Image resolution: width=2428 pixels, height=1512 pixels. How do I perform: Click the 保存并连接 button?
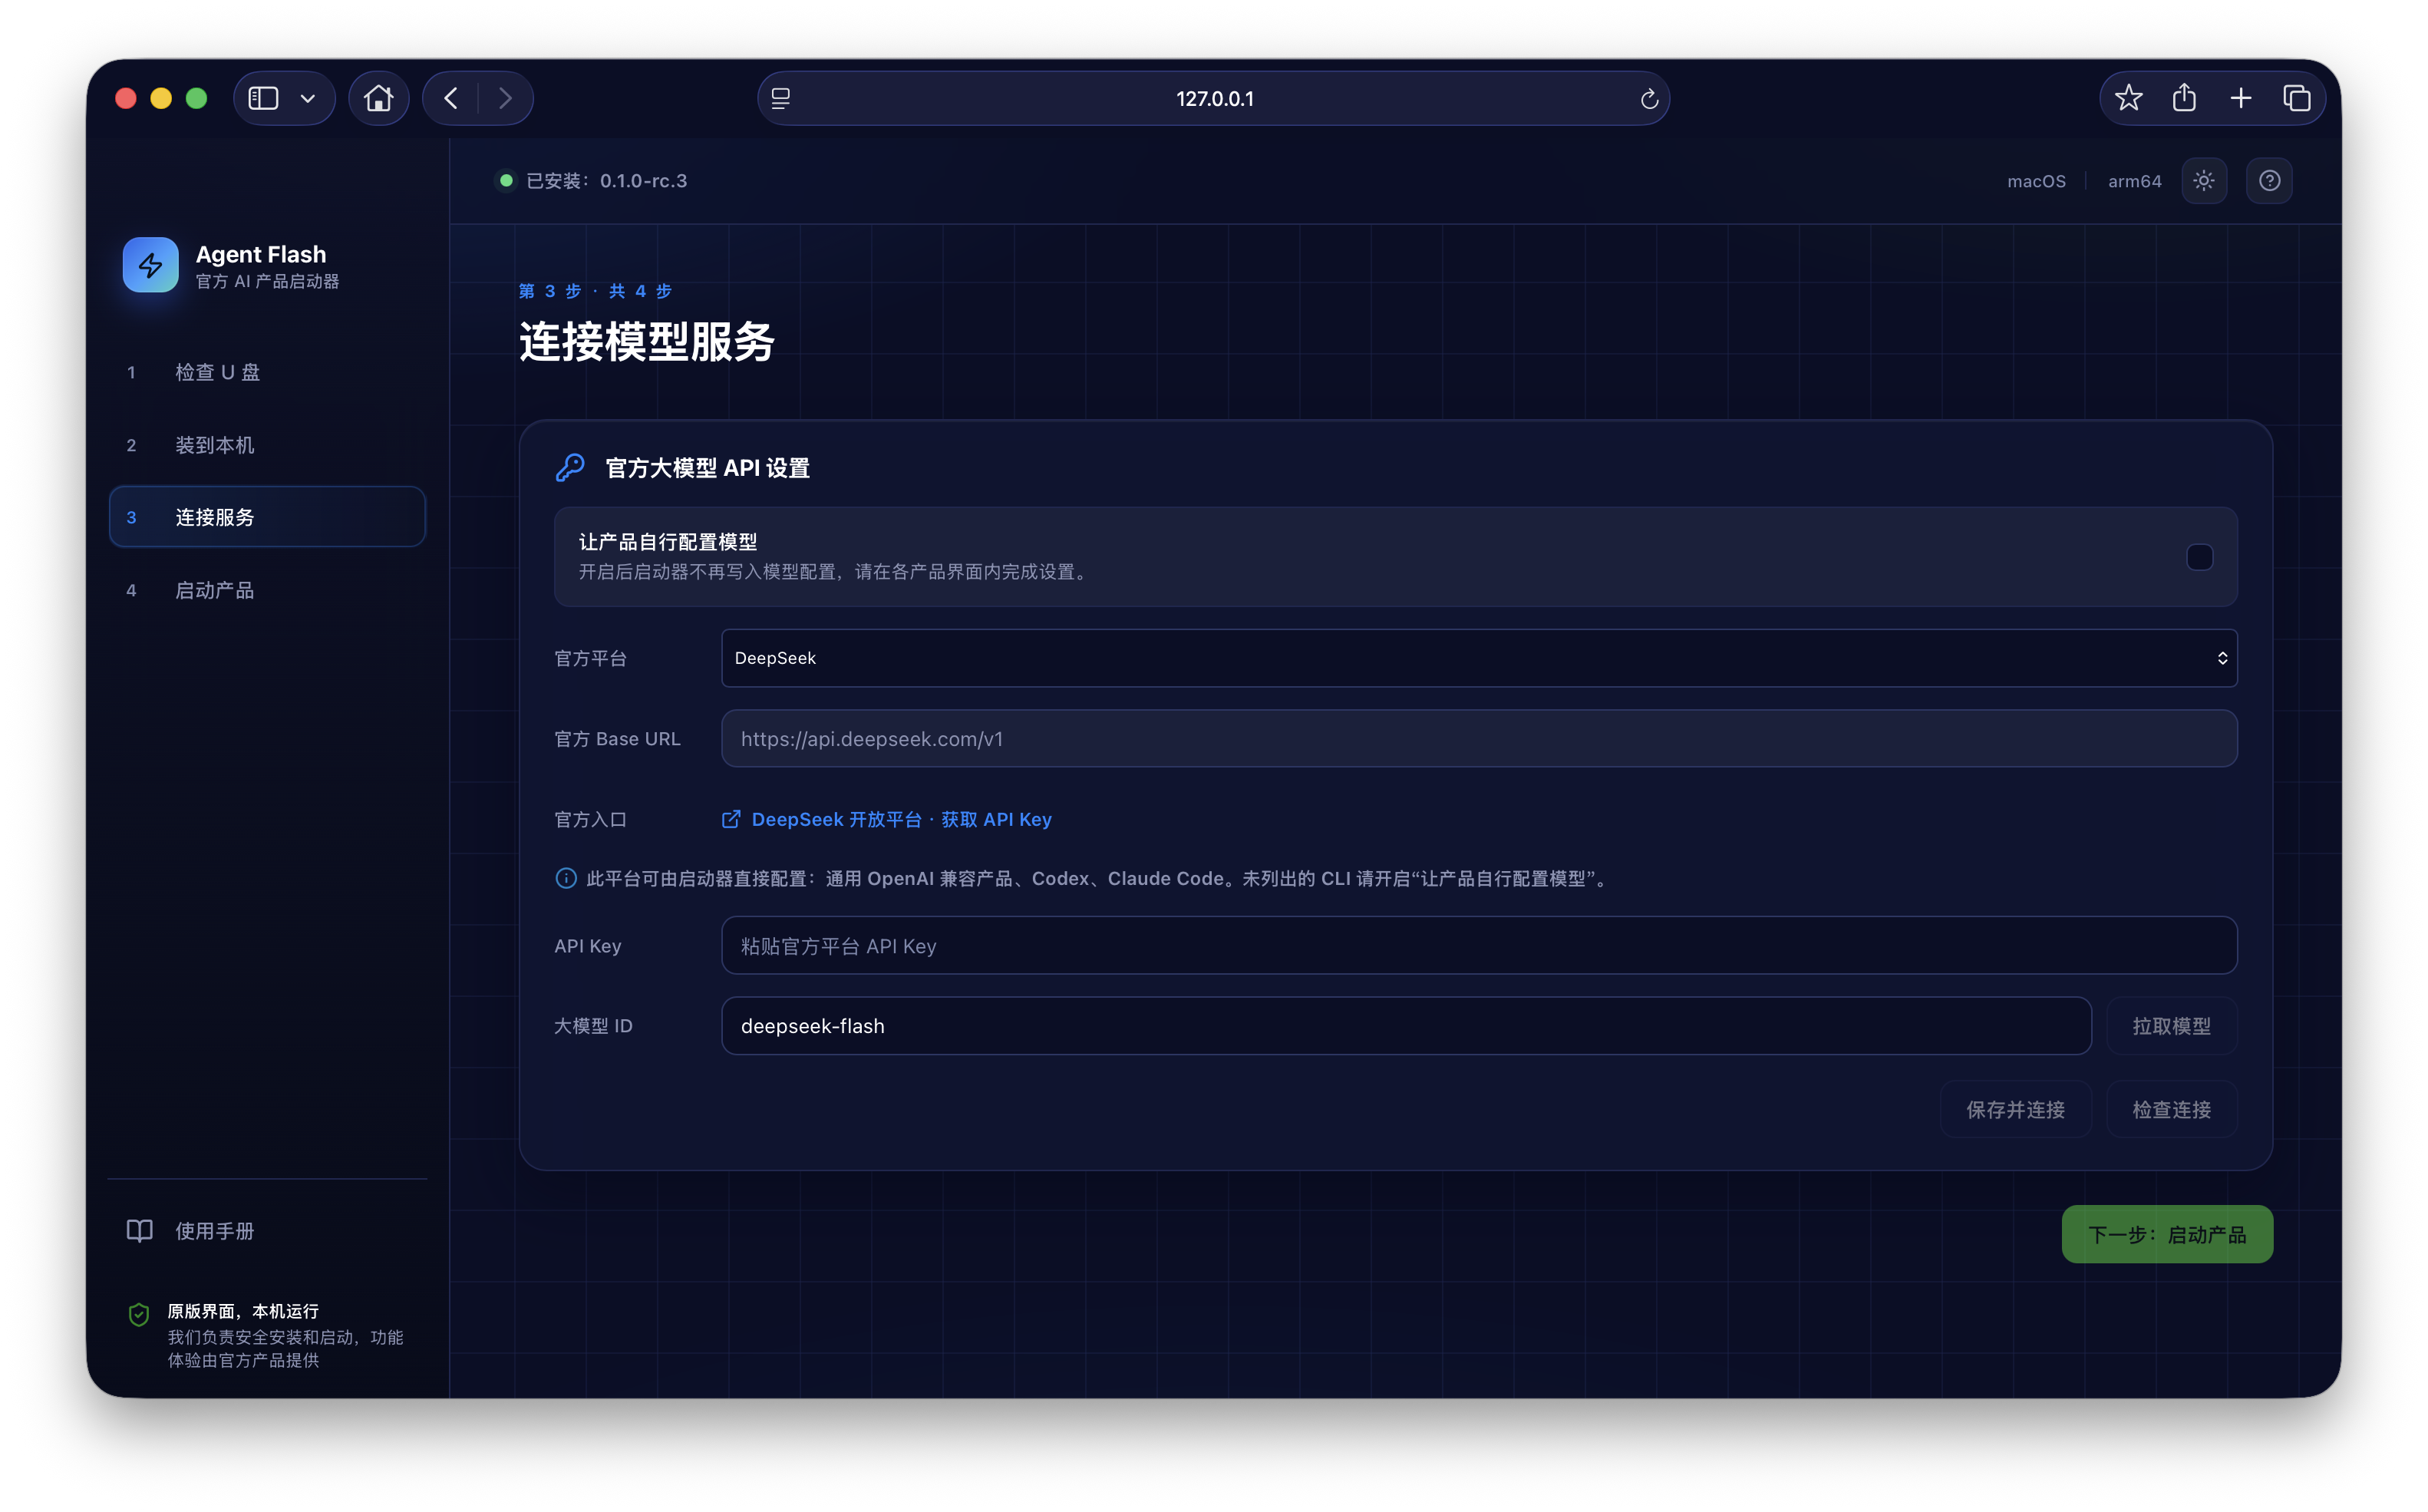[x=2015, y=1109]
